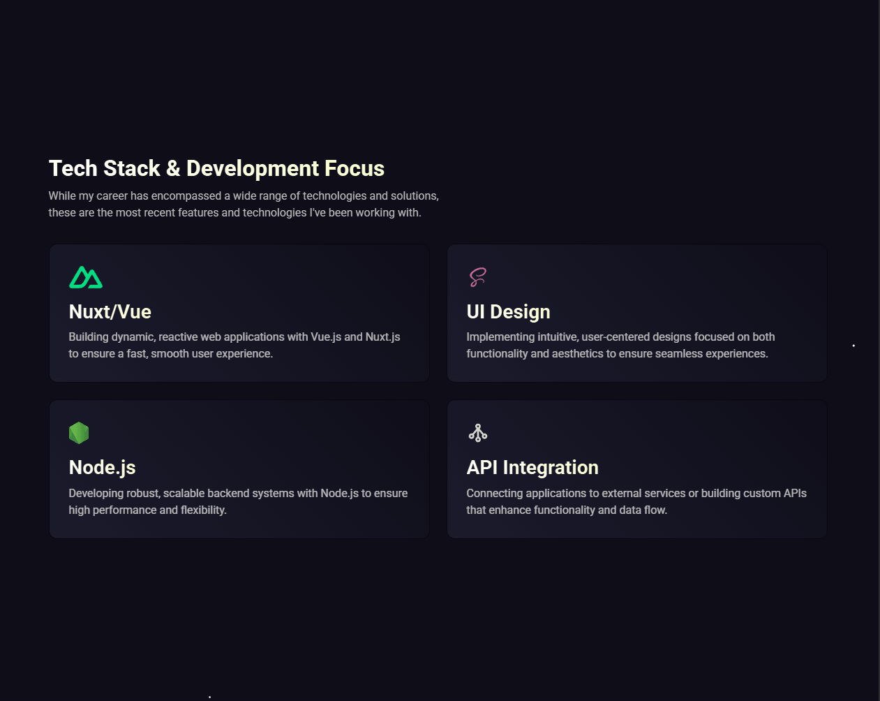Click the word 'Vue.js' in the Nuxt card
This screenshot has height=701, width=880.
[326, 337]
